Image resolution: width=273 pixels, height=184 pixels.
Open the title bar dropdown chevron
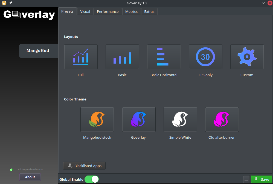point(263,3)
